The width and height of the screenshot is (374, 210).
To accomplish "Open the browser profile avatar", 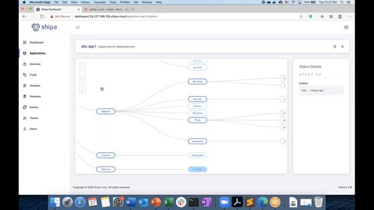I will click(340, 16).
